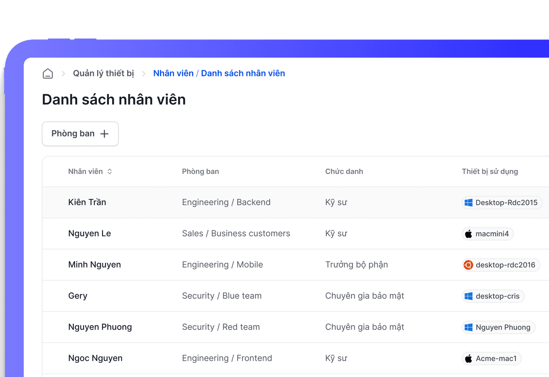The image size is (549, 377).
Task: Click Windows icon on desktop-cris chip
Action: [468, 296]
